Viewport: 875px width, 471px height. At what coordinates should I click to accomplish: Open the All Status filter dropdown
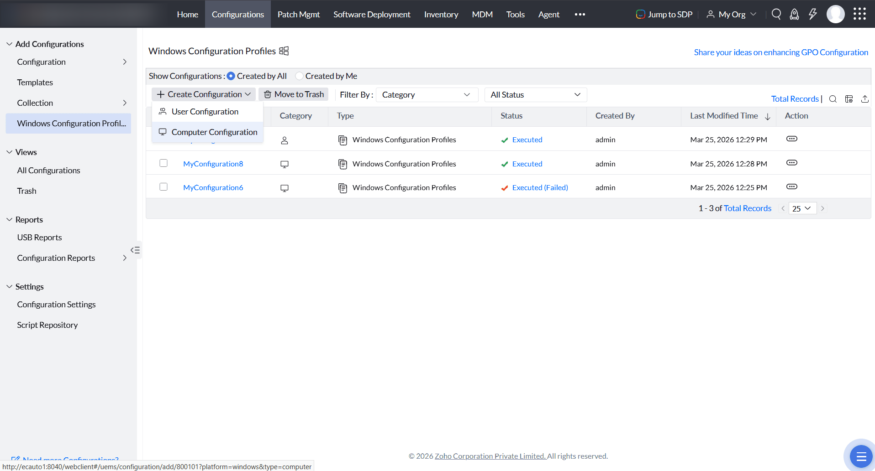coord(535,95)
